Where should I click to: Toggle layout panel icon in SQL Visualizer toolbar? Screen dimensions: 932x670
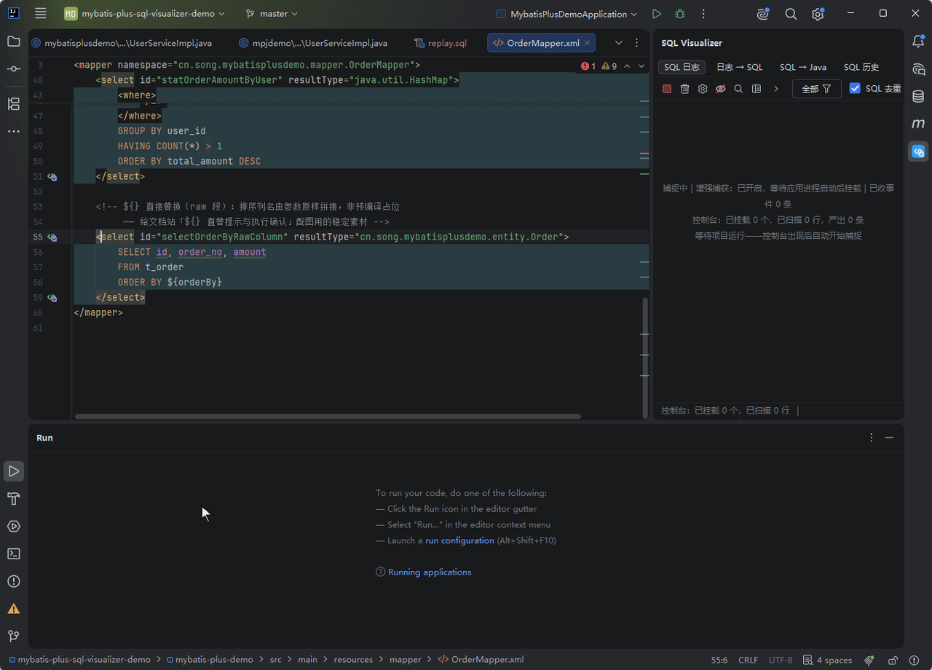[757, 89]
